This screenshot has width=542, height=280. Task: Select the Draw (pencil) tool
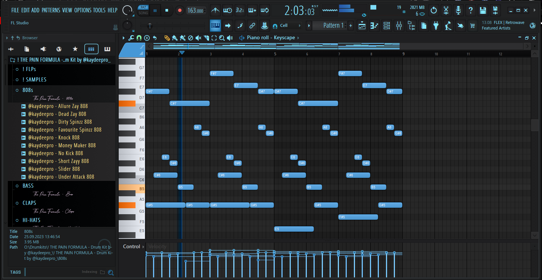[x=167, y=38]
